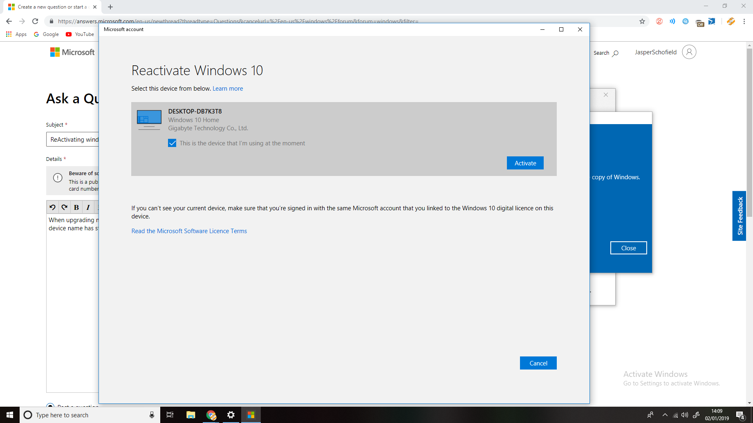Click the blue arrow square extension icon
753x423 pixels.
coord(712,21)
